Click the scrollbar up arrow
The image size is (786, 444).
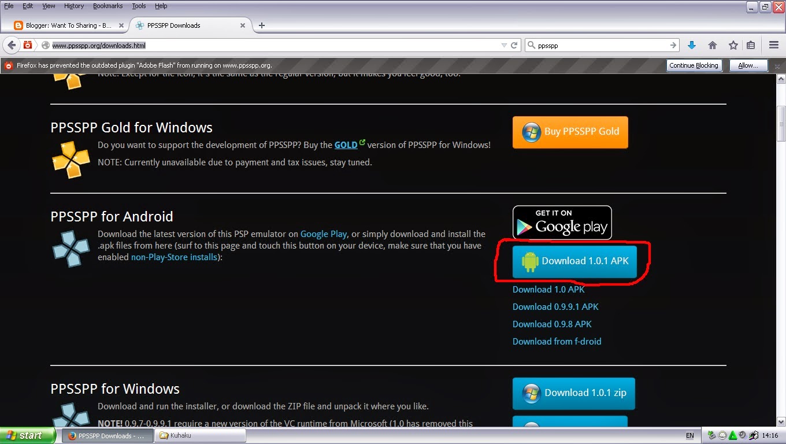[781, 79]
